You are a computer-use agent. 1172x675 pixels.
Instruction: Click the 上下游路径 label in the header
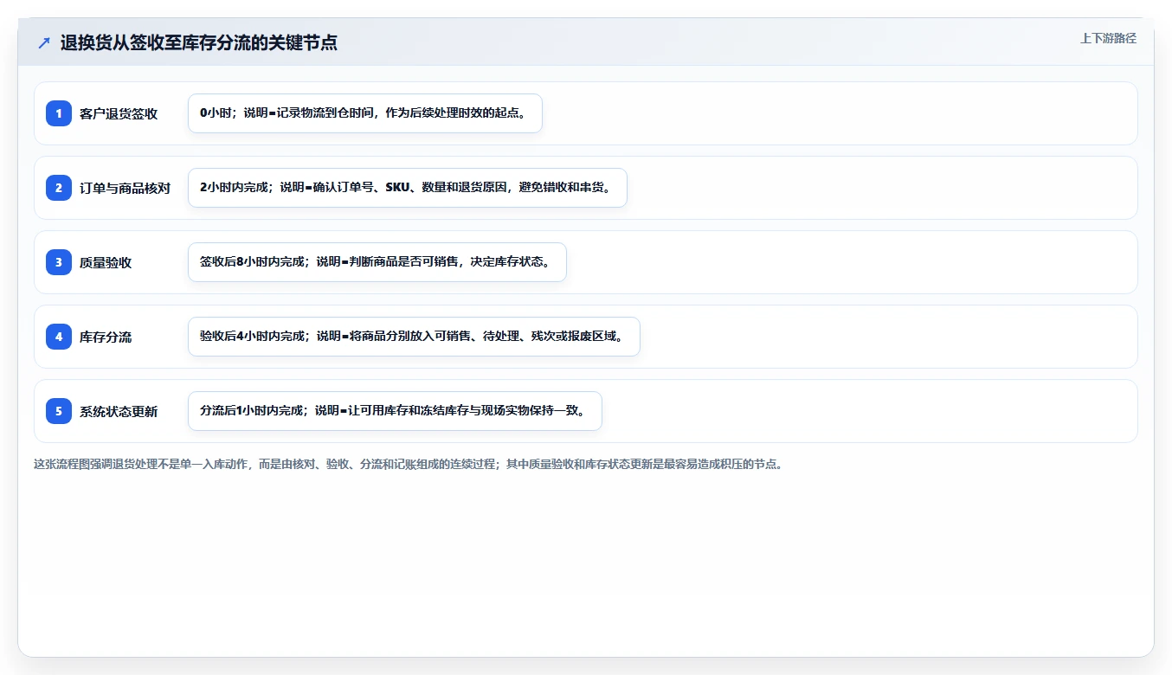click(1108, 38)
